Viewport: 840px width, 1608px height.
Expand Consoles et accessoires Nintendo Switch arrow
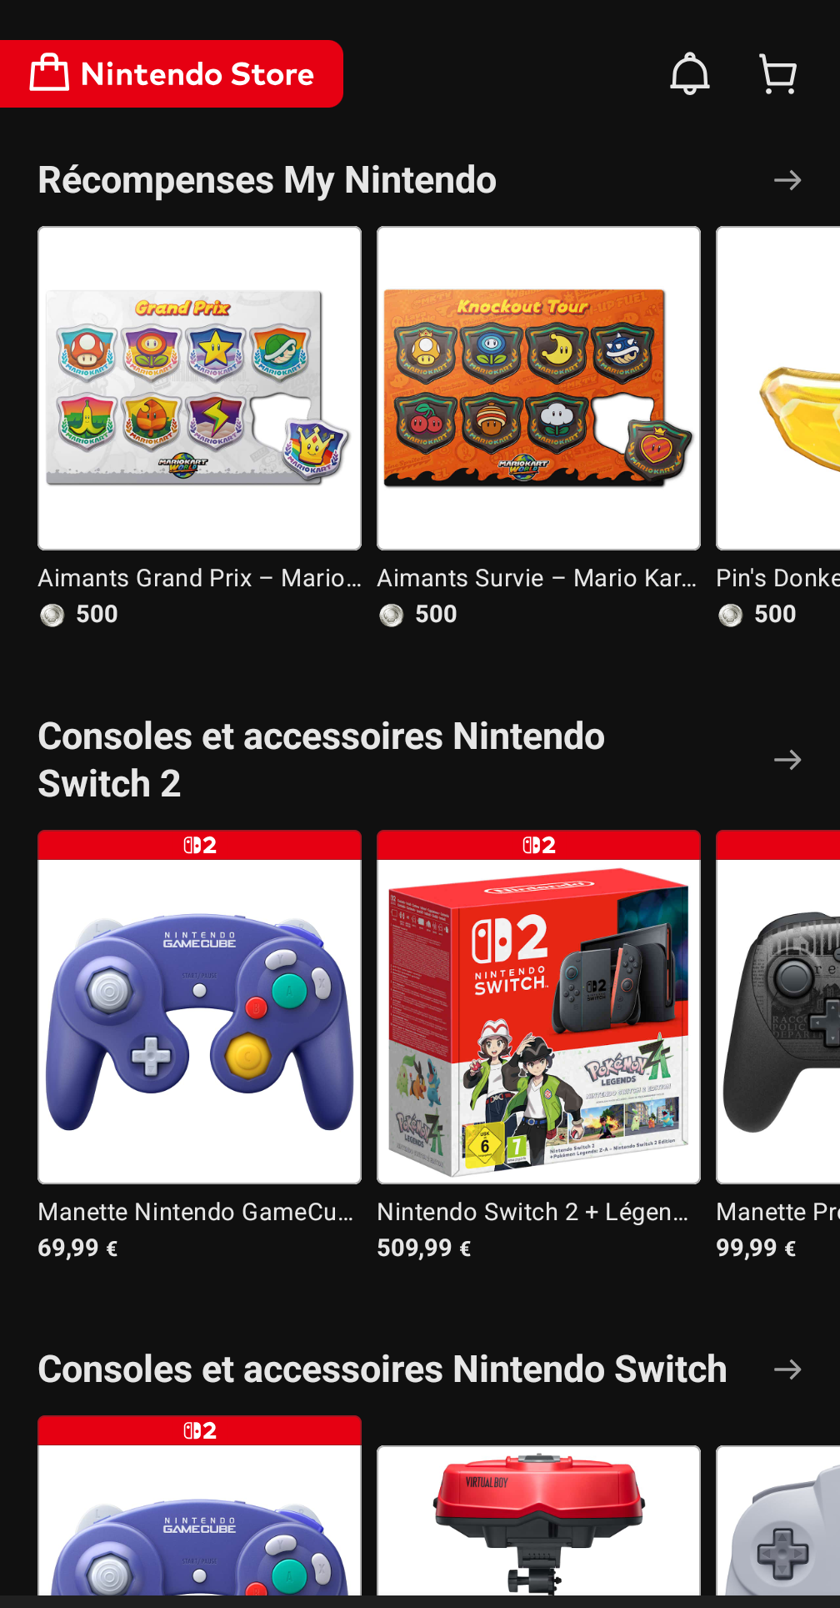(x=787, y=1369)
